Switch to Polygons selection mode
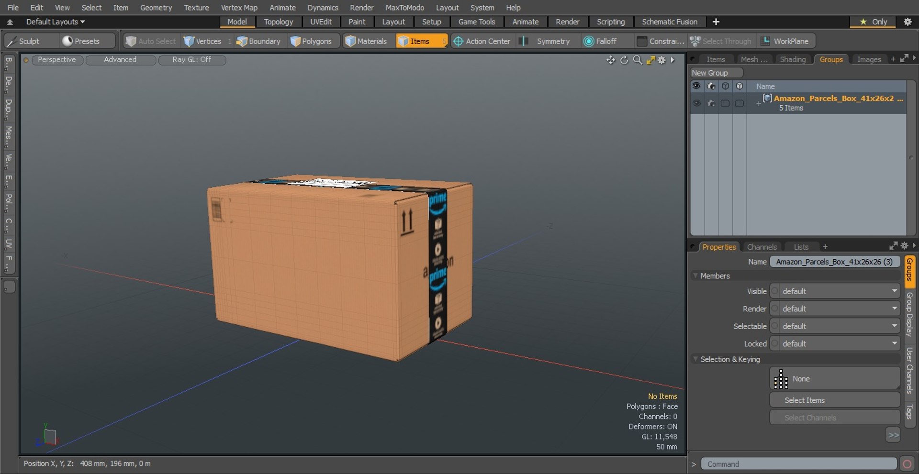Screen dimensions: 919x474 pyautogui.click(x=312, y=41)
